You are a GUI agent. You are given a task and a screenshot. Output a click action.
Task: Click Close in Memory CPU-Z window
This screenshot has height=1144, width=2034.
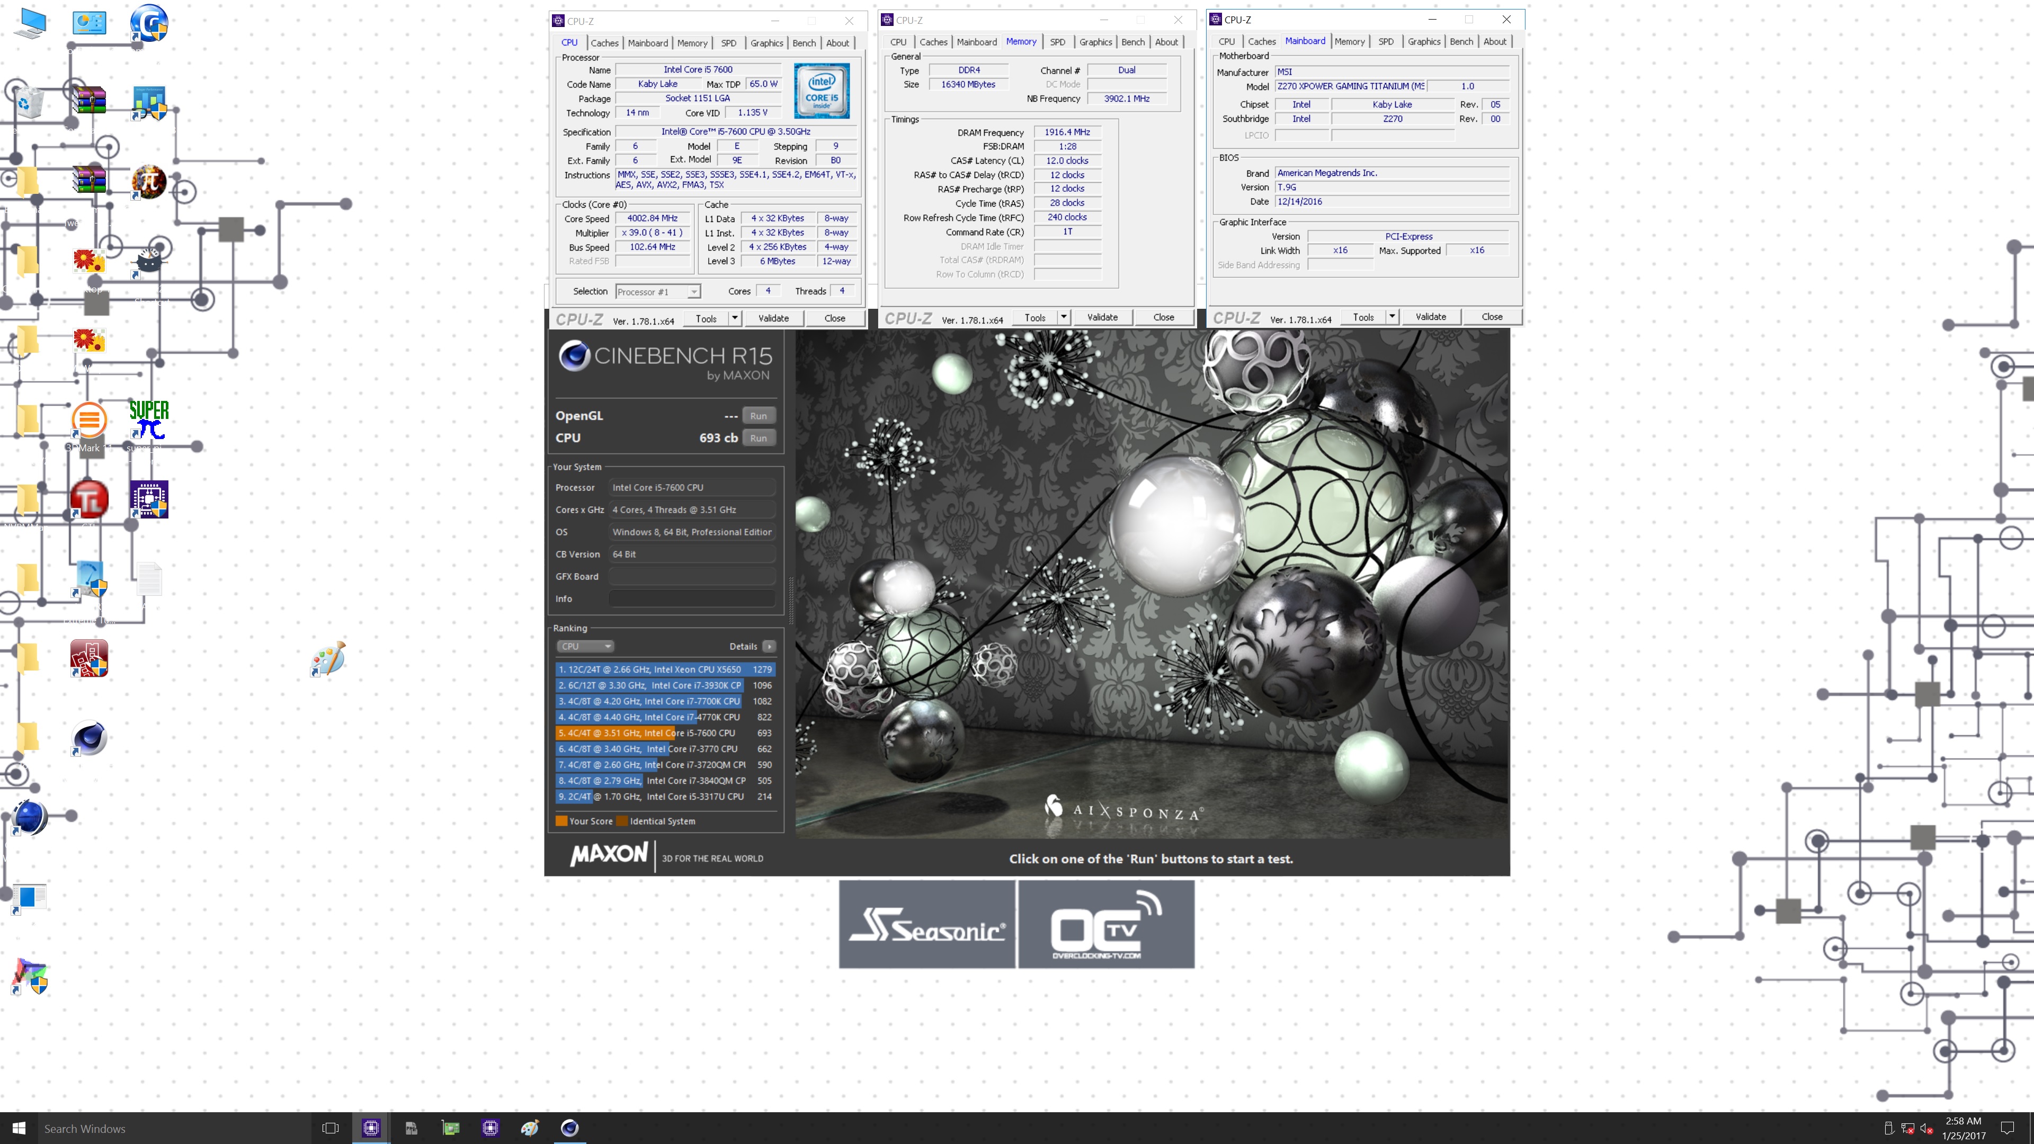point(1163,317)
